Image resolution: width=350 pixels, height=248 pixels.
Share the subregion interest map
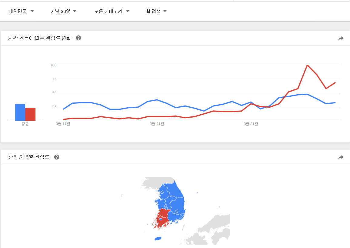(x=341, y=157)
